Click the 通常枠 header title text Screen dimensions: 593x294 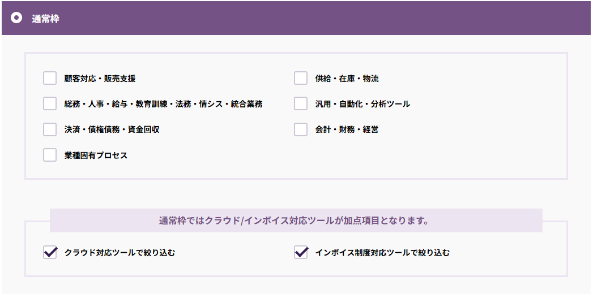45,19
